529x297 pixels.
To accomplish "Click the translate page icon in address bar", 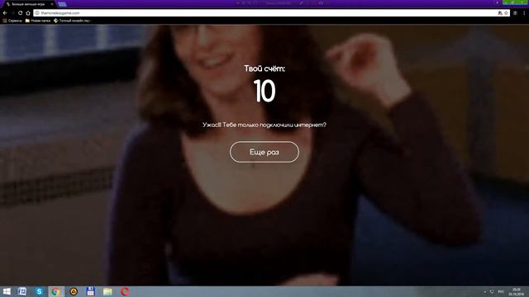I will (x=500, y=13).
